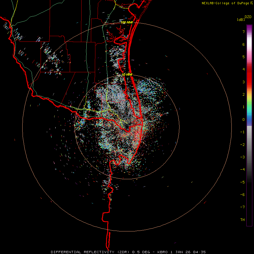Click the '[dB]' unit label
254x254 pixels.
coord(241,20)
